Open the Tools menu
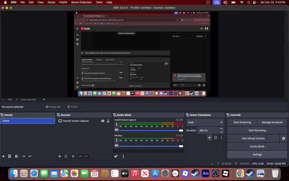 click(x=99, y=2)
